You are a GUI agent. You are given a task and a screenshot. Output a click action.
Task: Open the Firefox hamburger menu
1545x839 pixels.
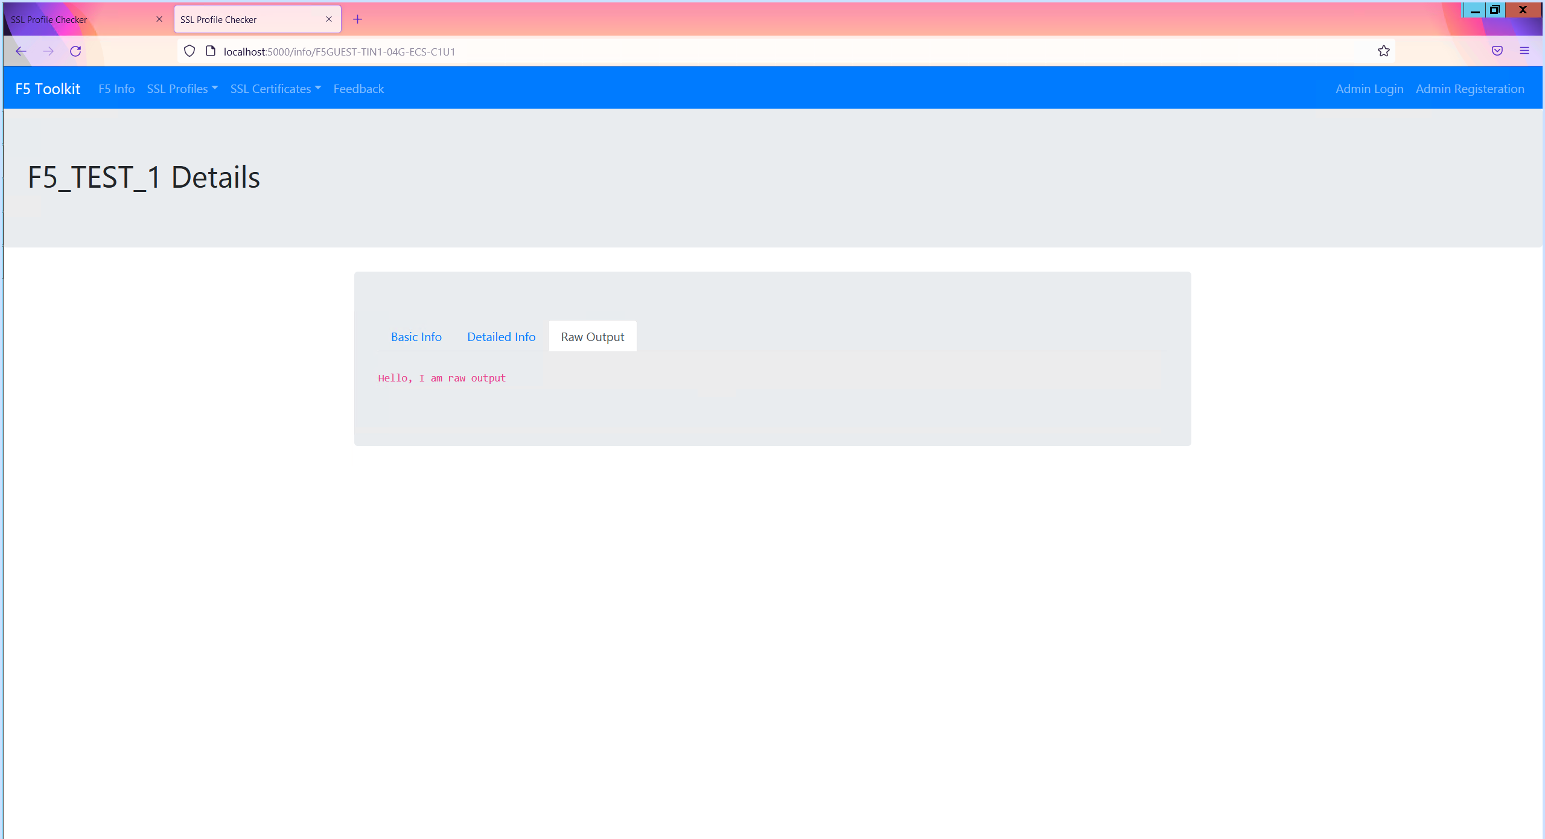click(x=1524, y=51)
